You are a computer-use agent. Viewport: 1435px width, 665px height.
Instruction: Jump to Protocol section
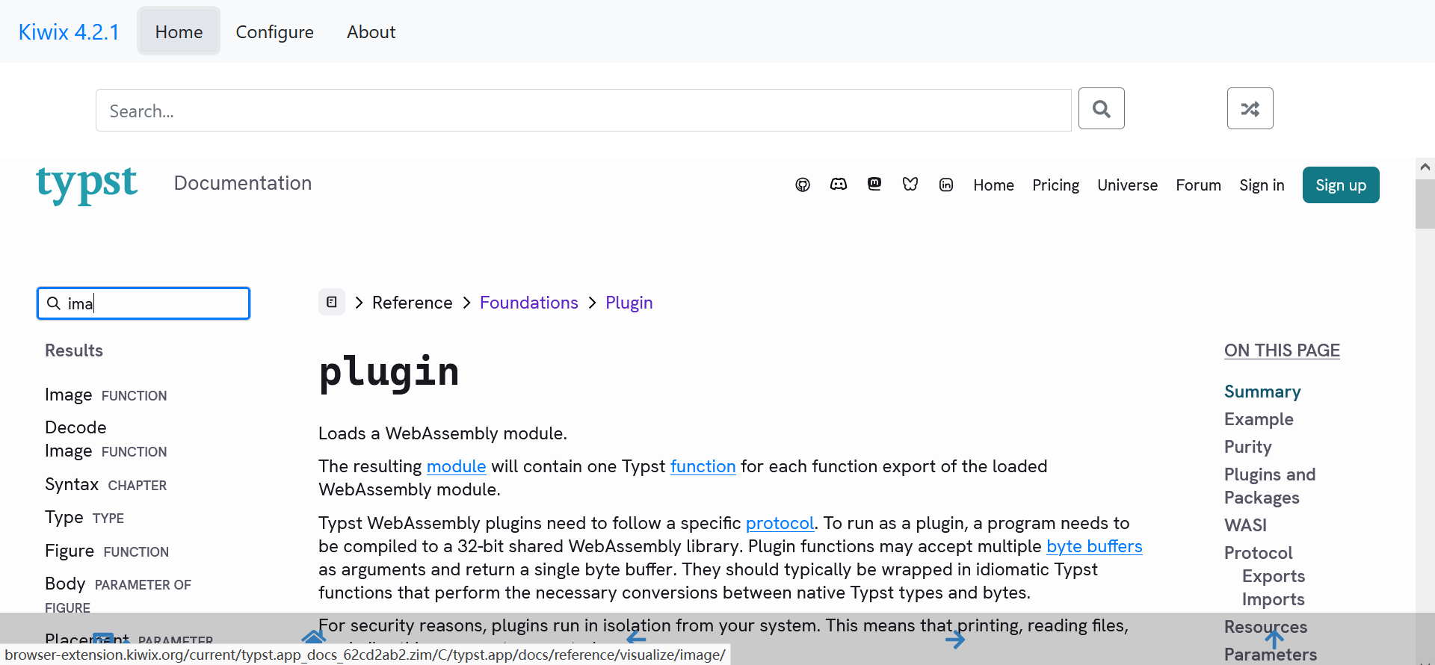pyautogui.click(x=1258, y=553)
